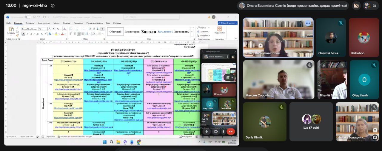The width and height of the screenshot is (382, 151).
Task: Toggle camera in the mini Meet window
Action: click(x=216, y=131)
